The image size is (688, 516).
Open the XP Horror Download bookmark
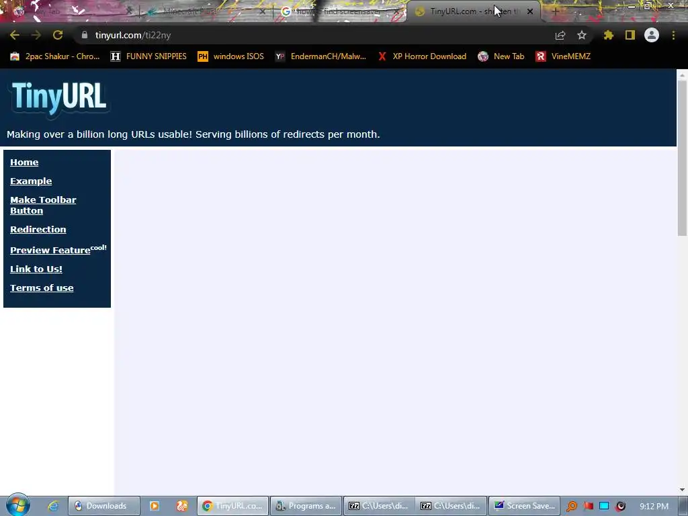pyautogui.click(x=422, y=56)
